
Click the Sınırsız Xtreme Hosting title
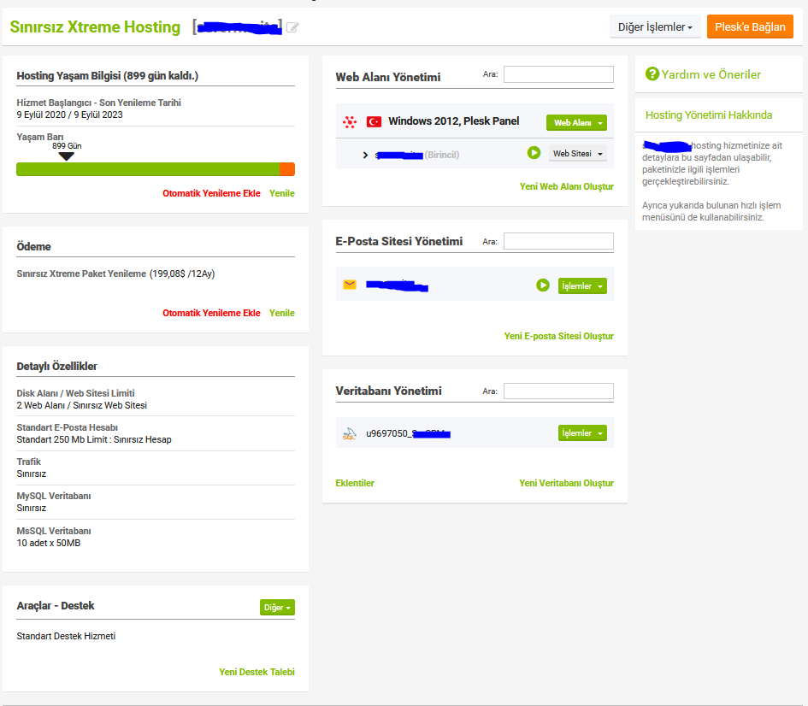point(95,26)
